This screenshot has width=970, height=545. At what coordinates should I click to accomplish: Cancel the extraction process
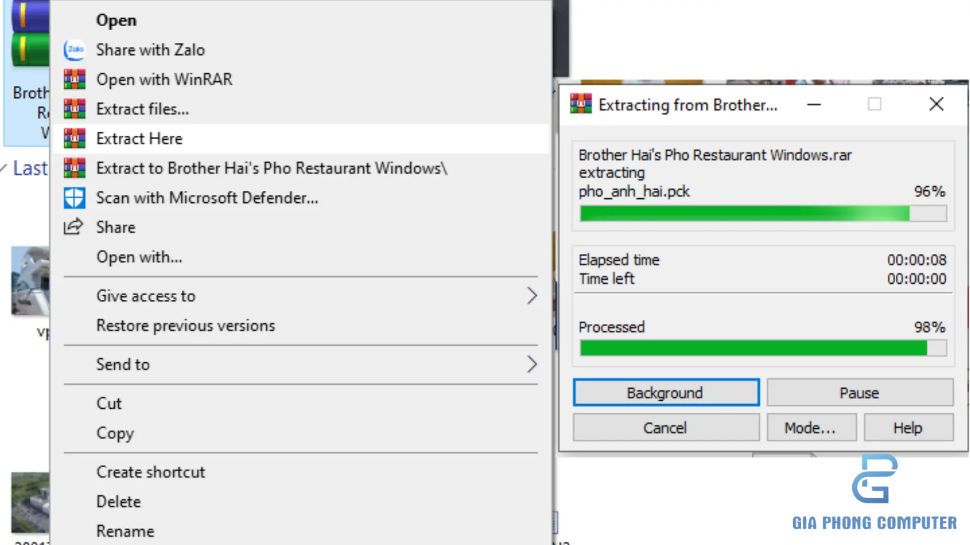coord(665,428)
